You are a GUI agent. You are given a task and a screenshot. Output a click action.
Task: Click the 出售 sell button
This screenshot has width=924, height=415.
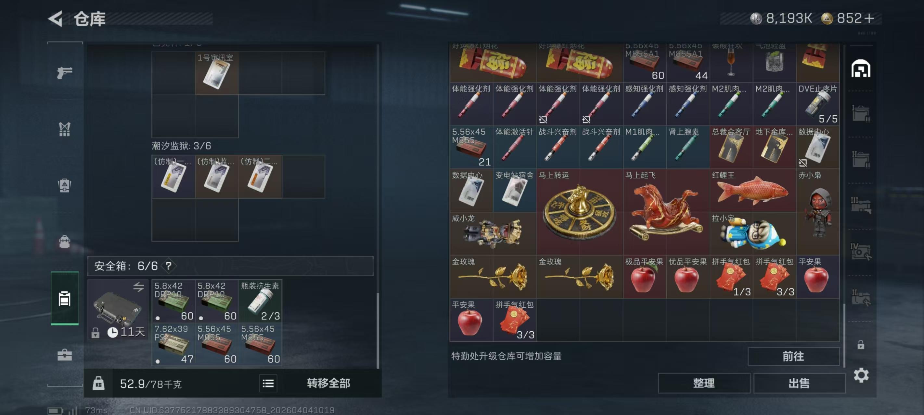(799, 383)
